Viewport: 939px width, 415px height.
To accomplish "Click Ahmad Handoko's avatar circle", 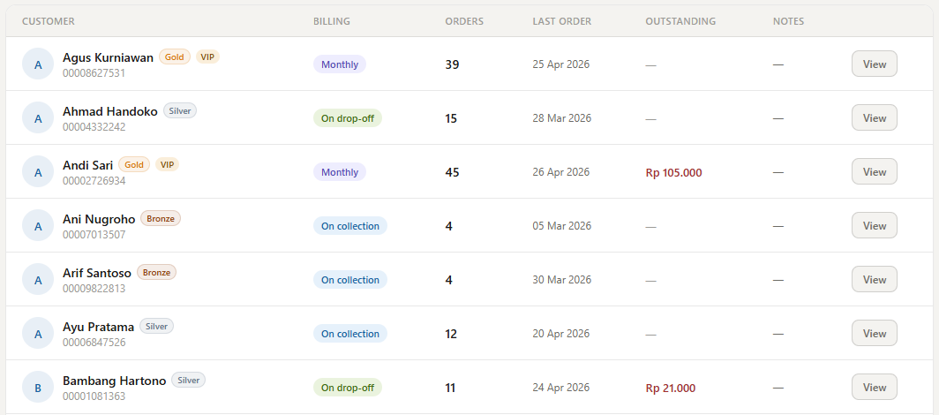I will pos(38,118).
